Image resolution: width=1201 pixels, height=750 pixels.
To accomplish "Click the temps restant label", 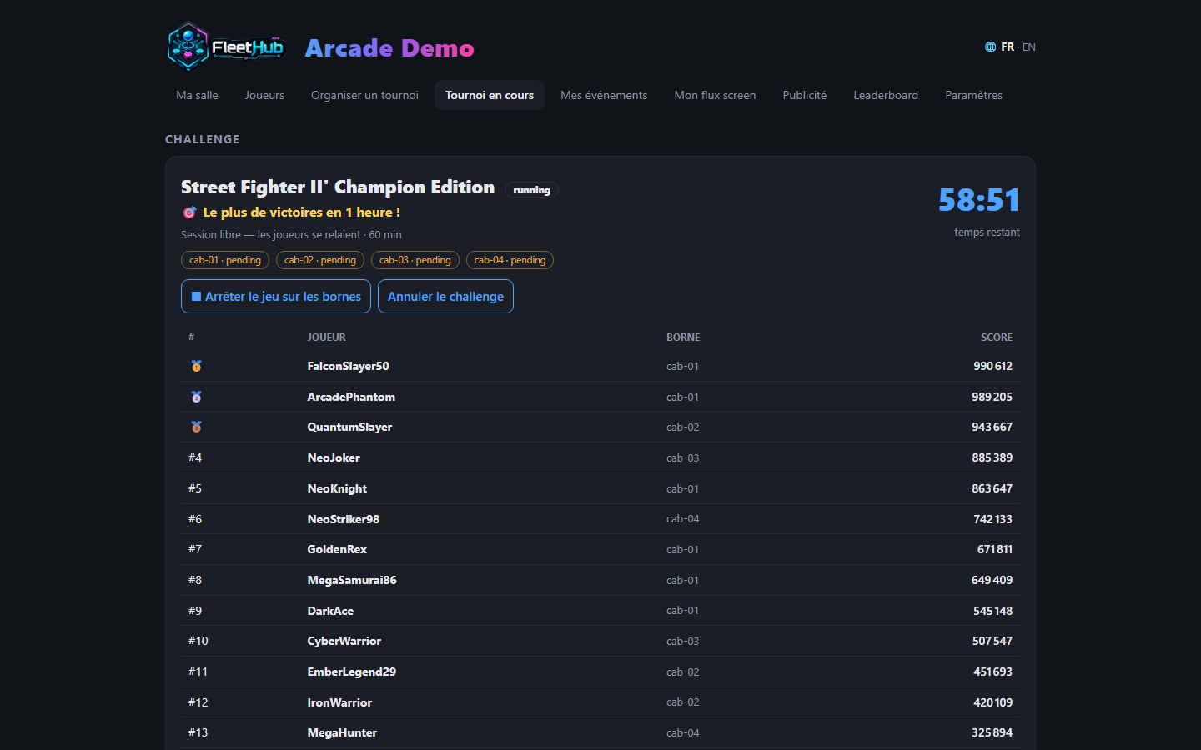I will coord(987,232).
